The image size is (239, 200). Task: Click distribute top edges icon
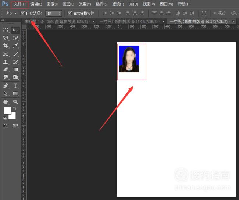[154, 13]
